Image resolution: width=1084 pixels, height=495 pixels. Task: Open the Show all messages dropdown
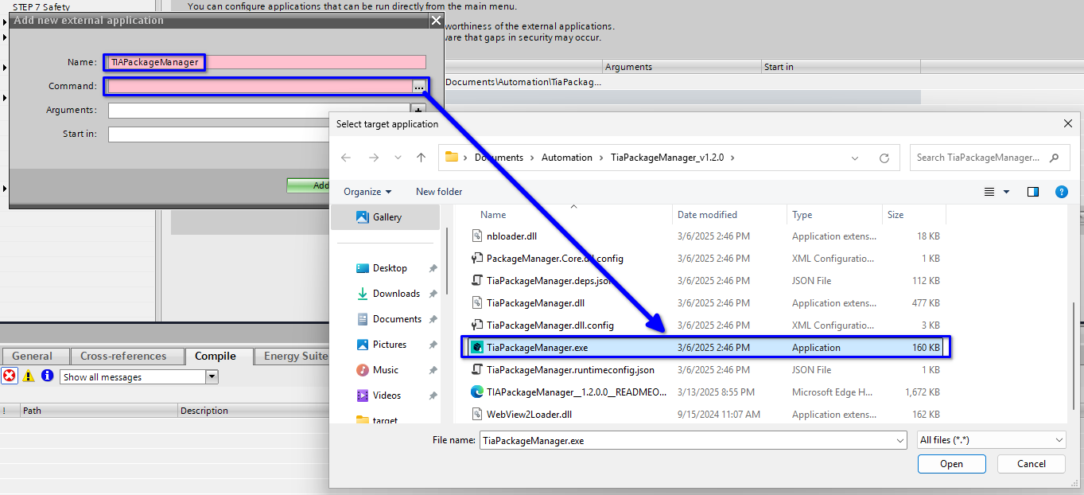[210, 376]
